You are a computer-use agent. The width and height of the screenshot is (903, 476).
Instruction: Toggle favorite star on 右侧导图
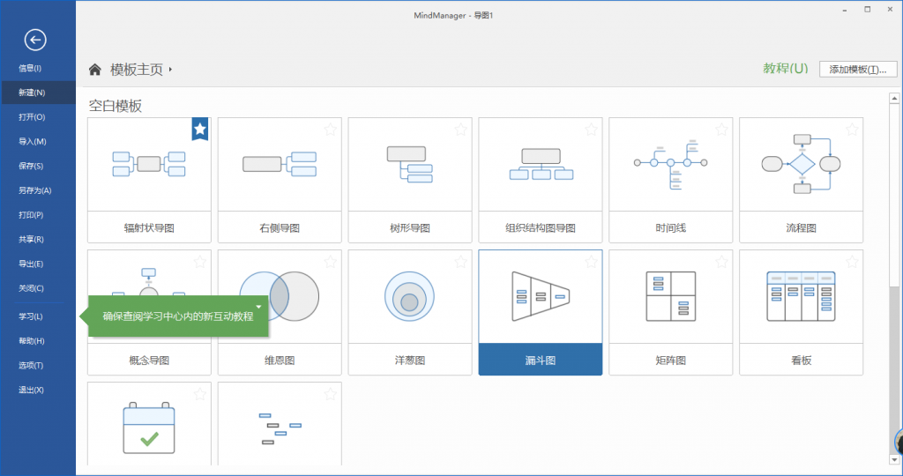(x=331, y=130)
